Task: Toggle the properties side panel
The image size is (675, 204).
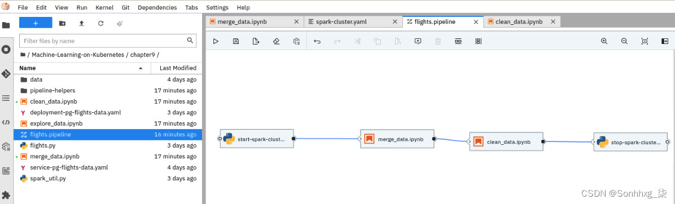Action: click(x=665, y=41)
